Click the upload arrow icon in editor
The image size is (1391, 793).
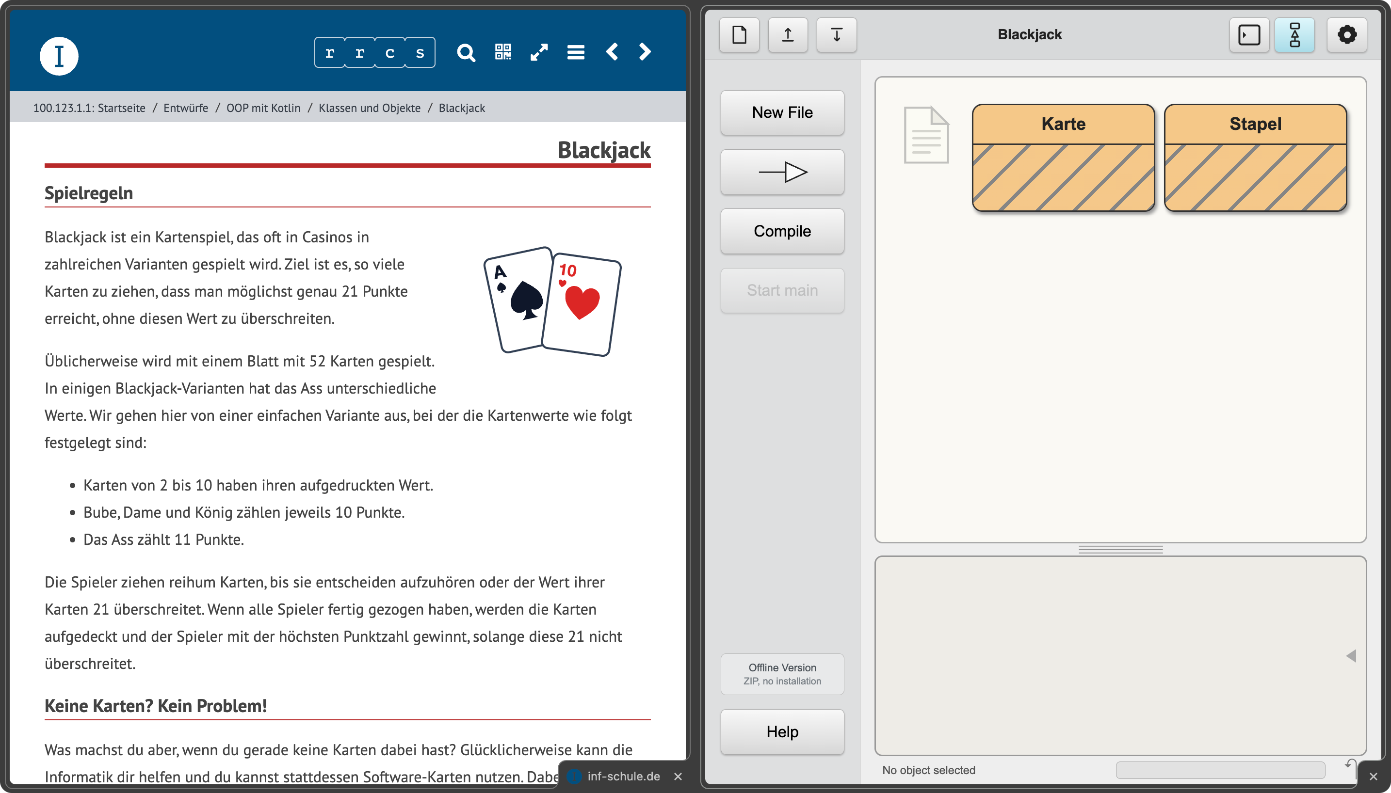[x=788, y=35]
